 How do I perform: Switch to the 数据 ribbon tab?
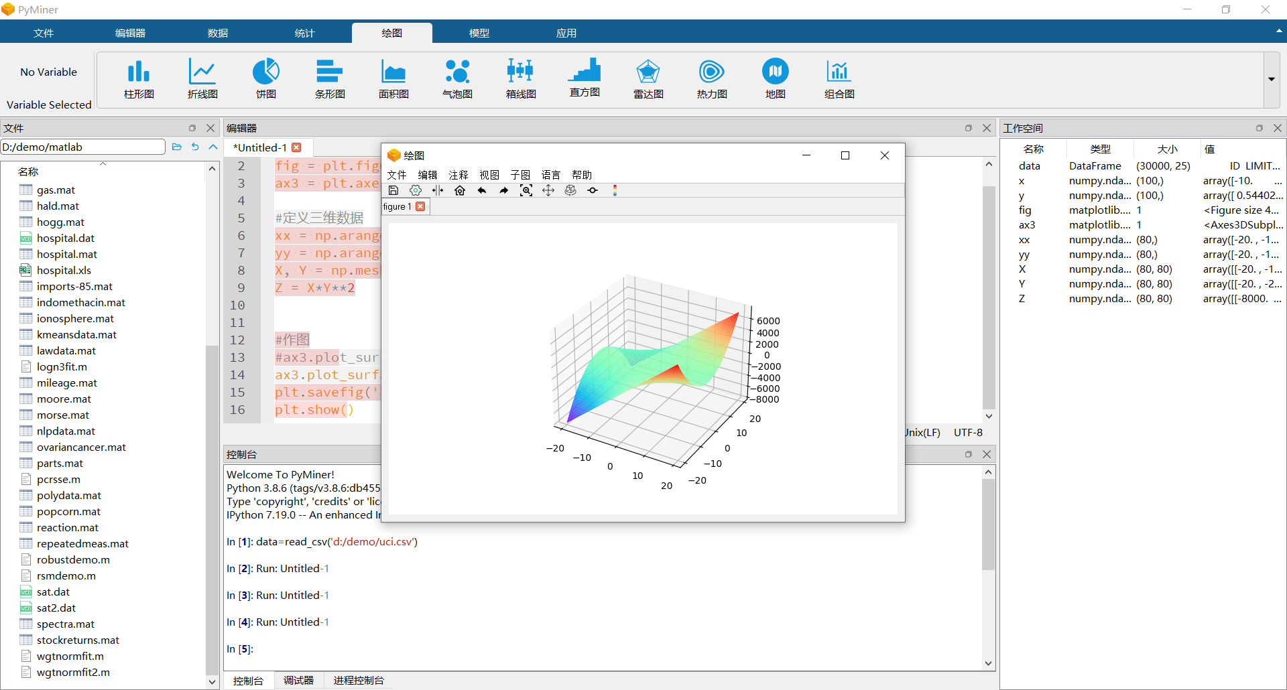pos(218,33)
